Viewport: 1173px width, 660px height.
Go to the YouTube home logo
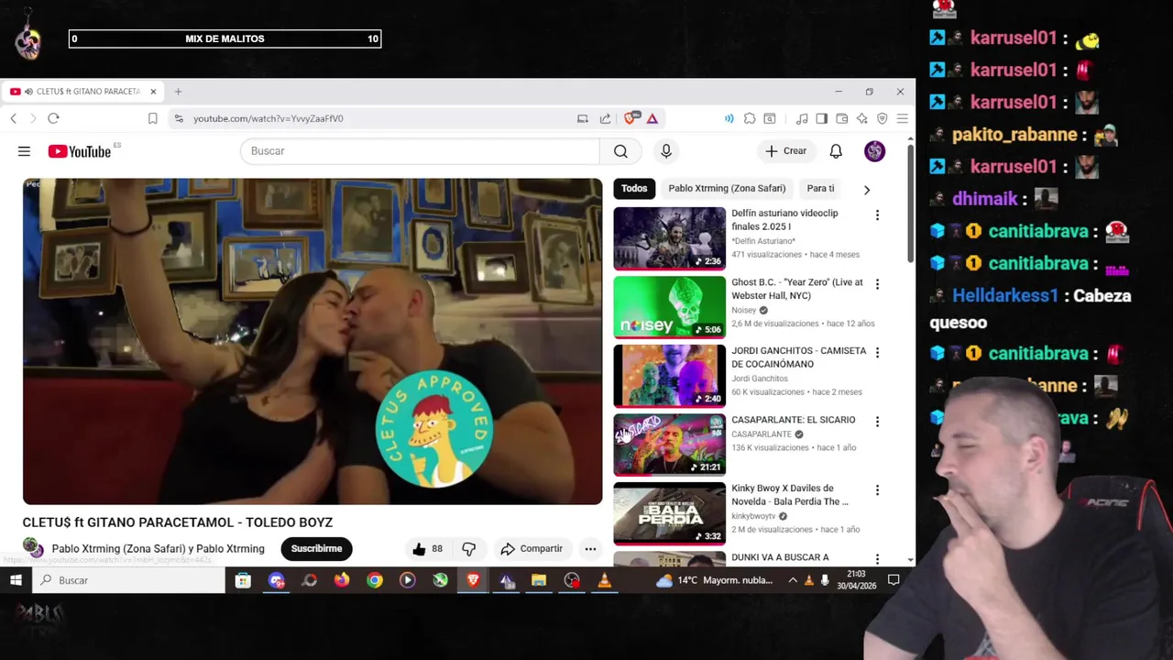pyautogui.click(x=80, y=151)
